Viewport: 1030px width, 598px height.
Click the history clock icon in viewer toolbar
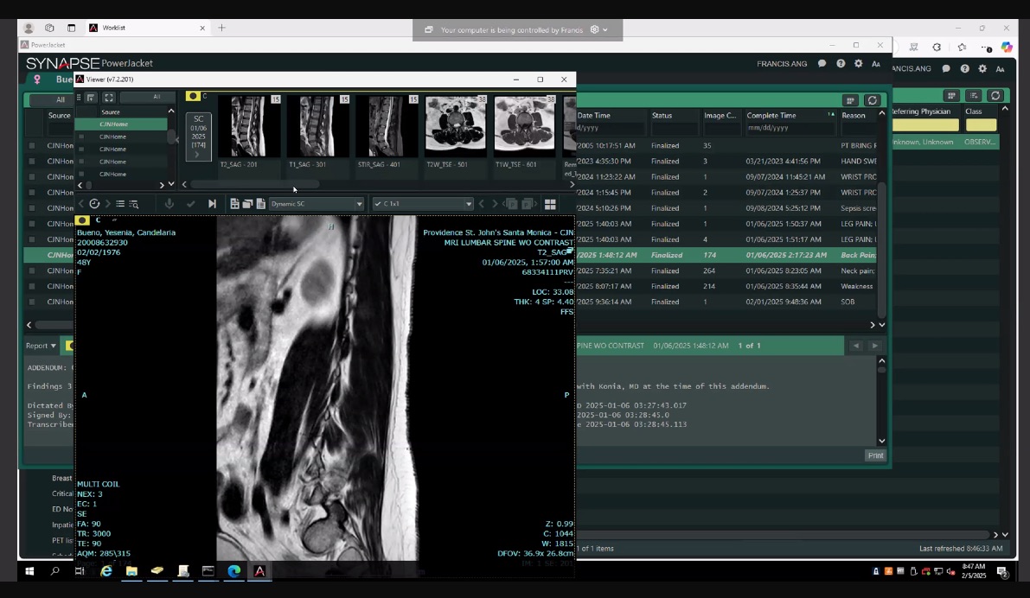[x=94, y=204]
